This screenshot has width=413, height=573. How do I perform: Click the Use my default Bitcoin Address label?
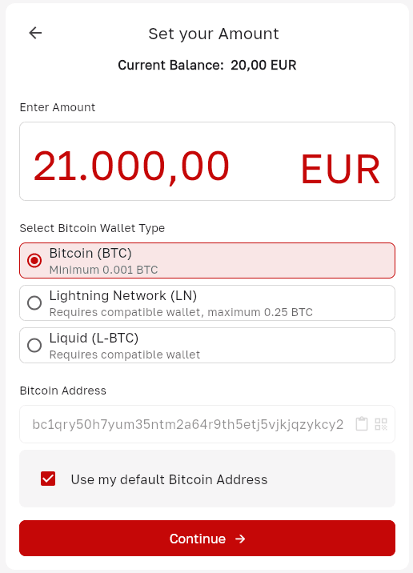click(x=169, y=479)
